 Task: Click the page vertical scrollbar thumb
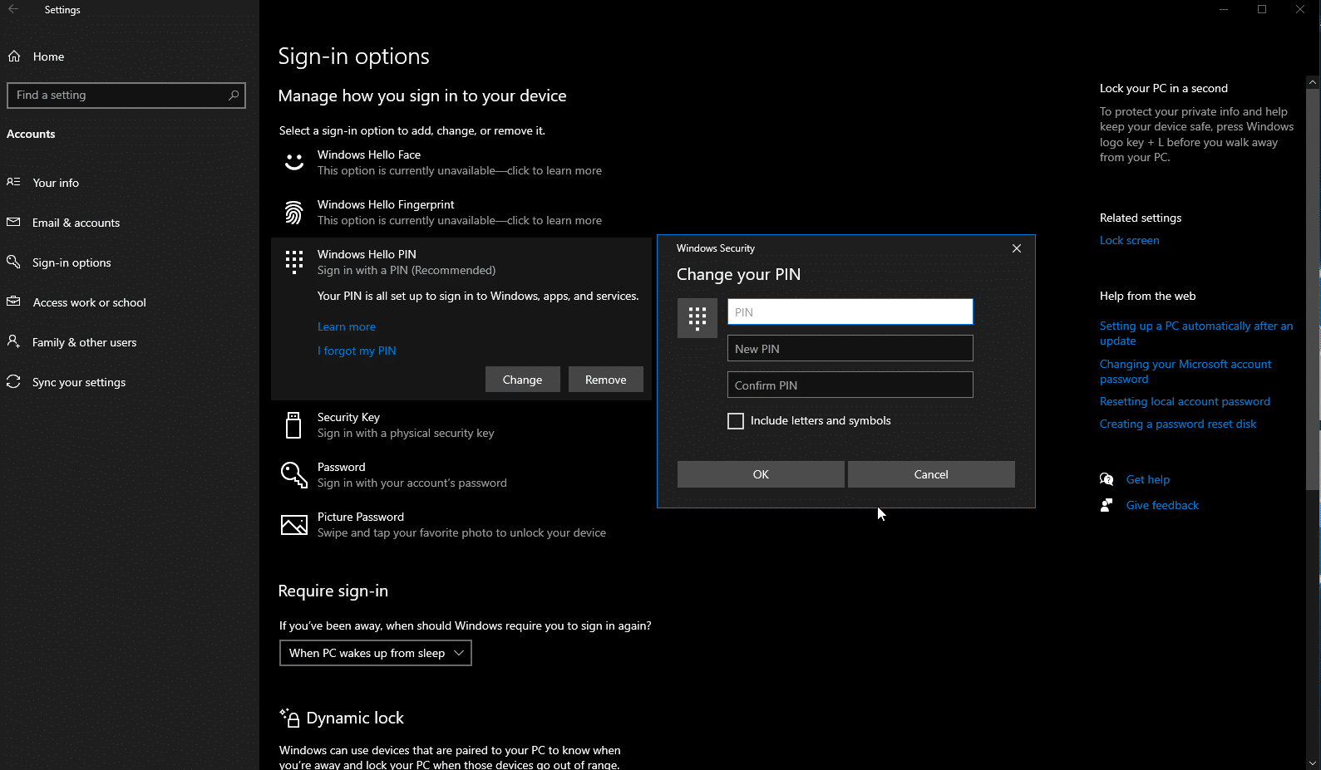coord(1313,289)
